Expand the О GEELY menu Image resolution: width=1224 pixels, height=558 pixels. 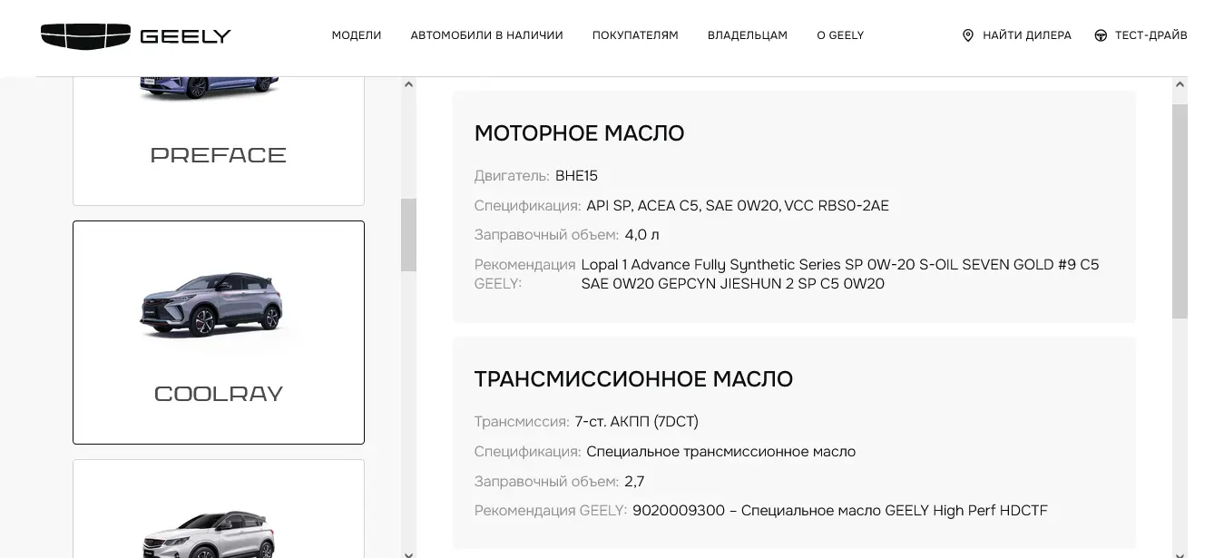pyautogui.click(x=840, y=35)
